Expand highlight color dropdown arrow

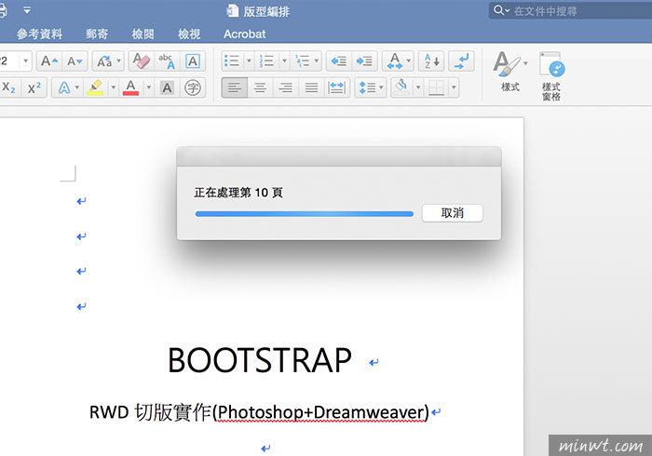[113, 87]
